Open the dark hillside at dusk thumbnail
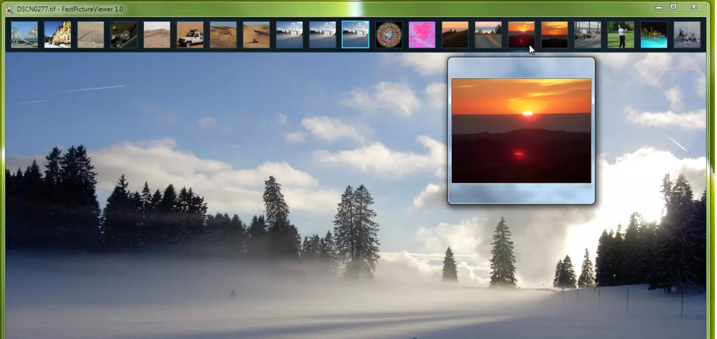 pos(455,35)
